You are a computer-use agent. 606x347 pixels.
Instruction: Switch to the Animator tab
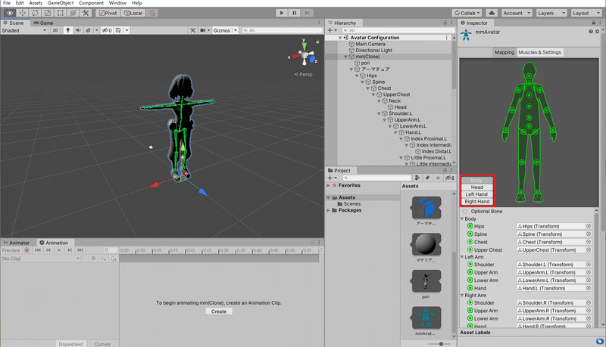click(16, 243)
